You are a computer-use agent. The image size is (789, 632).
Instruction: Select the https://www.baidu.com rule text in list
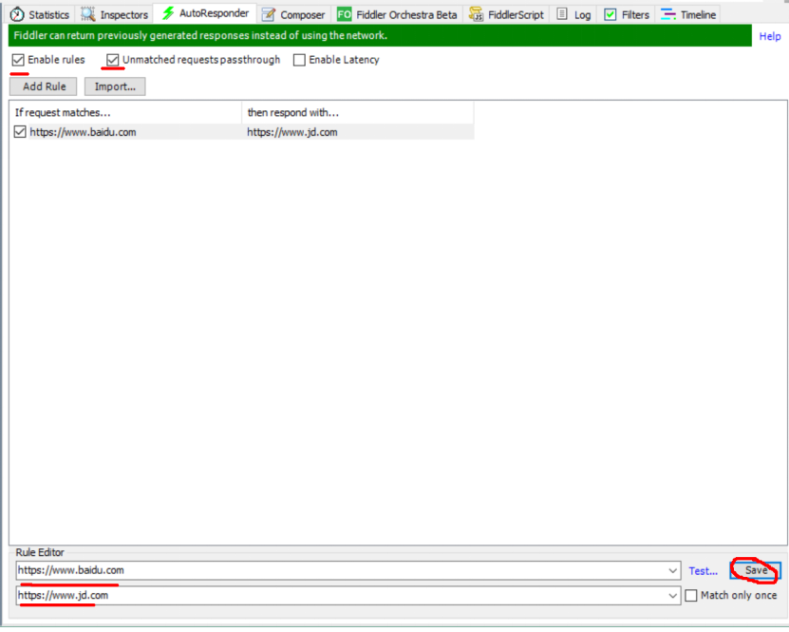point(83,132)
